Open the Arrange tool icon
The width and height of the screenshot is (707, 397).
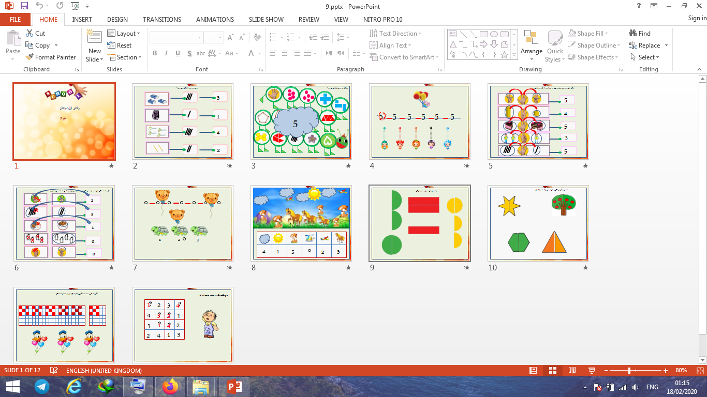pos(531,38)
